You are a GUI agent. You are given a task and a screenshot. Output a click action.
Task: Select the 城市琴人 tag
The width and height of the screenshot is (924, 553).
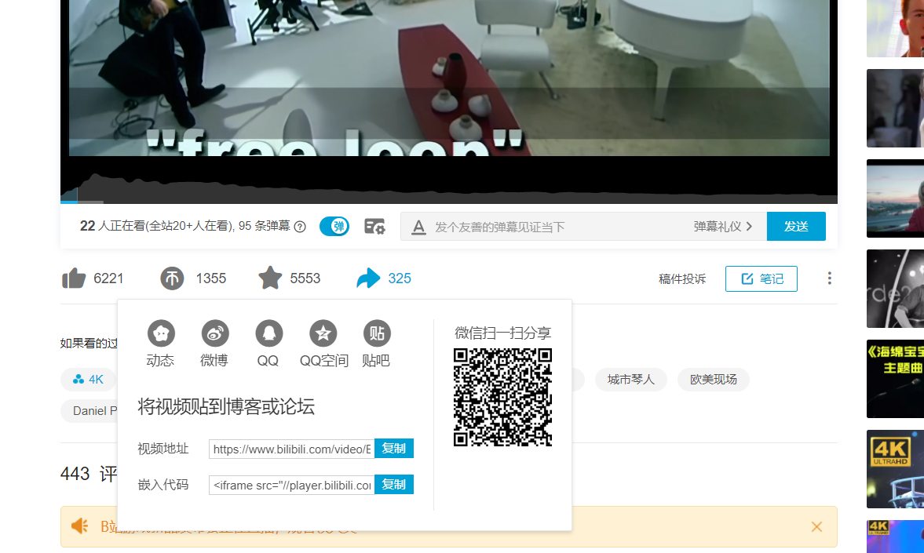click(x=630, y=379)
